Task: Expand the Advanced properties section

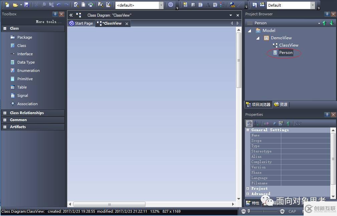Action: [248, 194]
